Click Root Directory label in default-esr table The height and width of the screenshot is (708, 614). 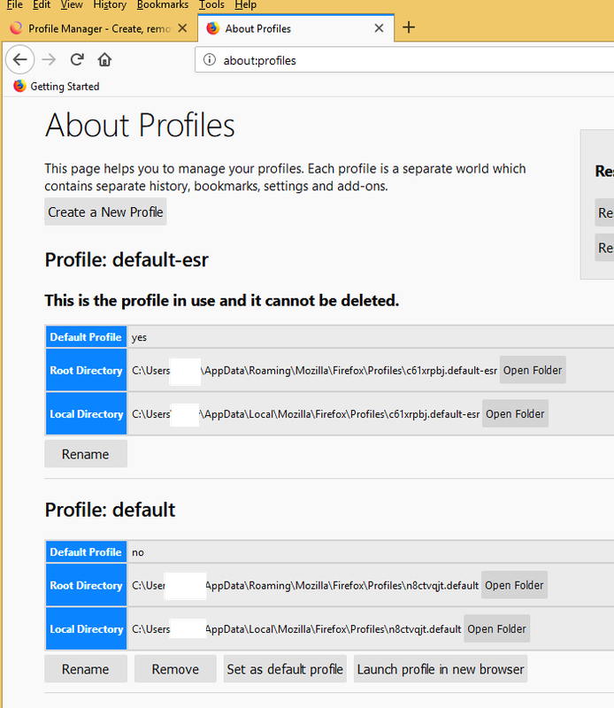[86, 370]
